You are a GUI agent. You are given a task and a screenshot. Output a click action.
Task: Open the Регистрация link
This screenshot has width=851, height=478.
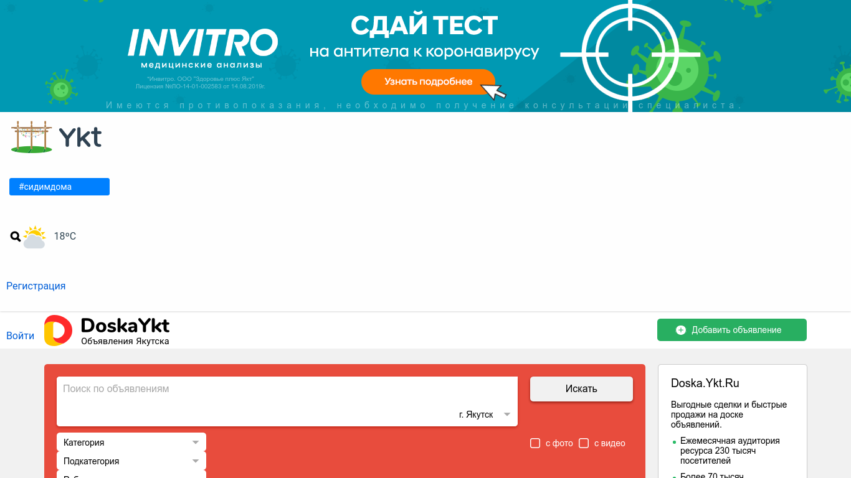(36, 286)
